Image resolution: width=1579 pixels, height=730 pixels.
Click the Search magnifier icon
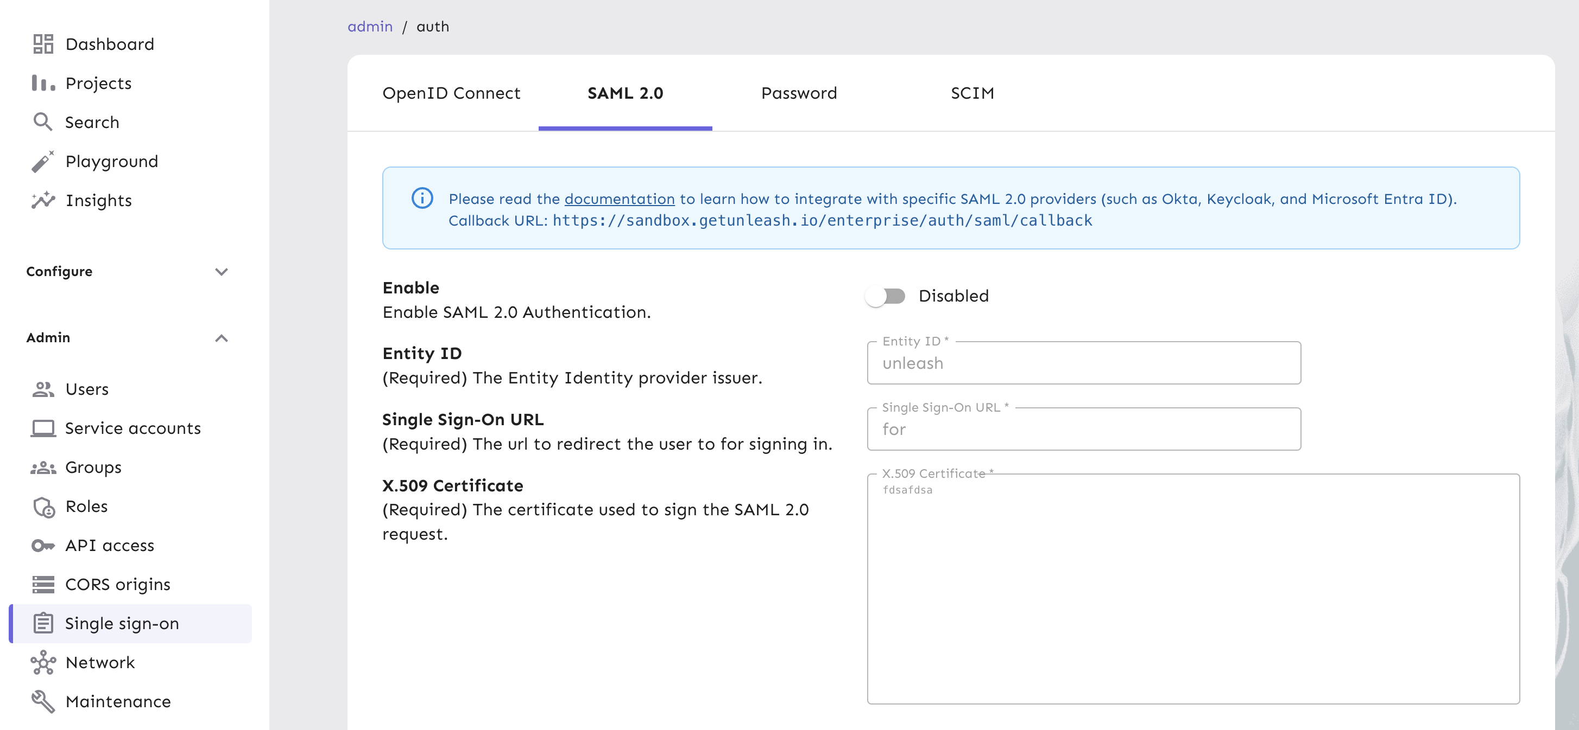point(43,122)
